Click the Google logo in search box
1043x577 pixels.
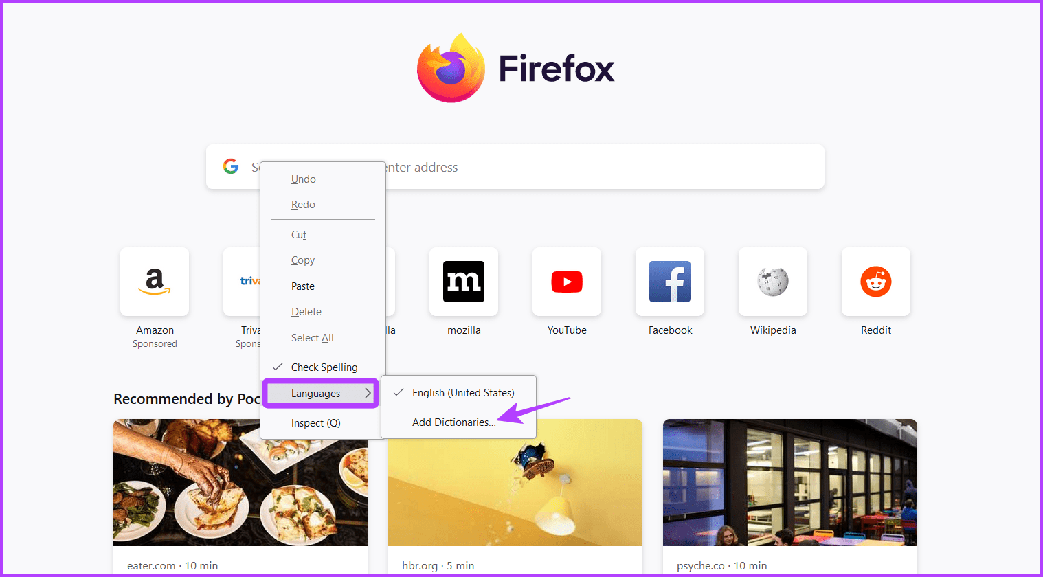click(231, 166)
